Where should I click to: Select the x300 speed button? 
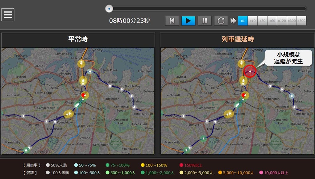pos(292,21)
